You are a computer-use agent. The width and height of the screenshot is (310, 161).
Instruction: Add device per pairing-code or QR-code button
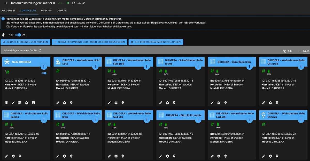point(89,42)
